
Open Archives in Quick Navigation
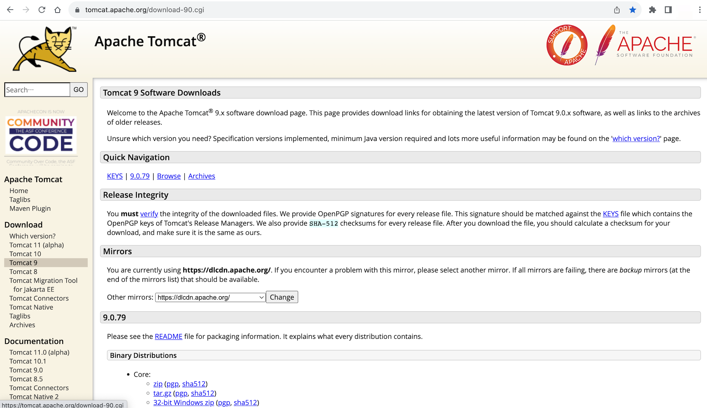click(202, 176)
